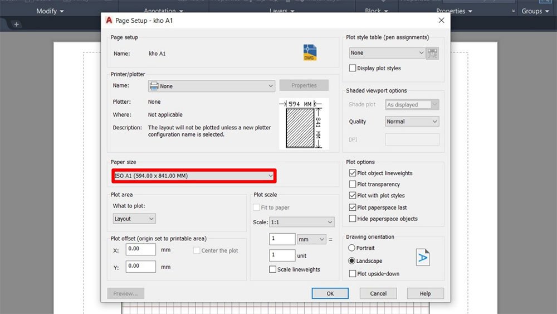
Task: Click the scale unit value field
Action: tap(282, 255)
